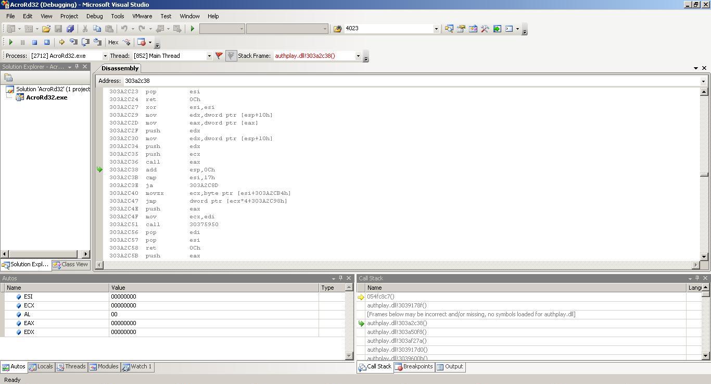Click the Solution Explorer Properties icon
The image size is (711, 384).
8,77
